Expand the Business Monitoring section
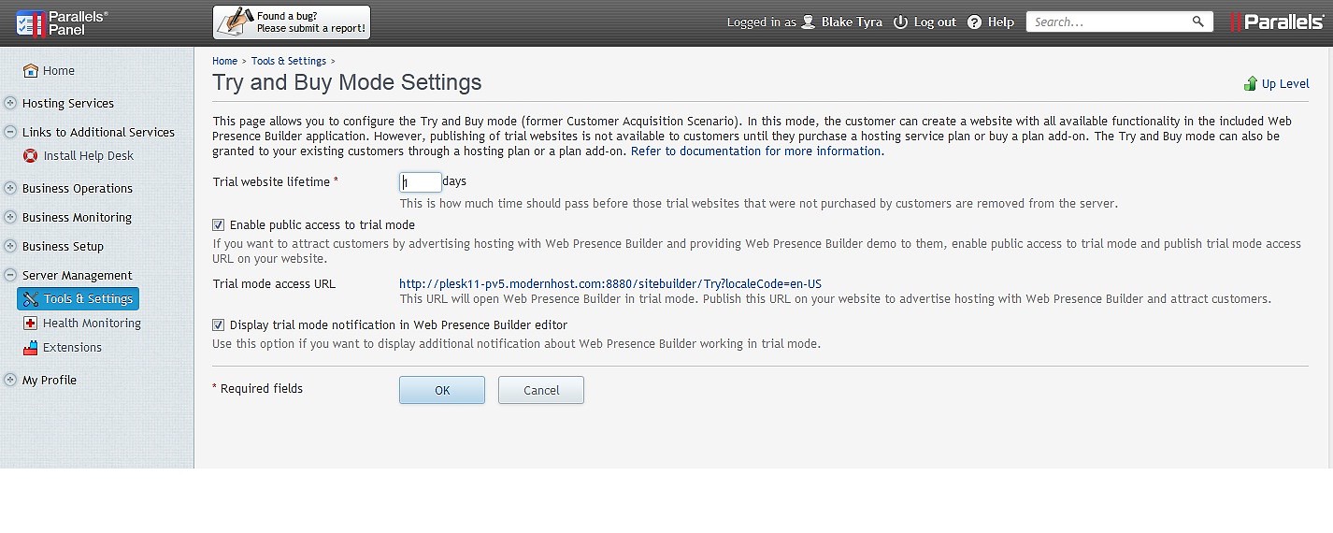 tap(10, 218)
